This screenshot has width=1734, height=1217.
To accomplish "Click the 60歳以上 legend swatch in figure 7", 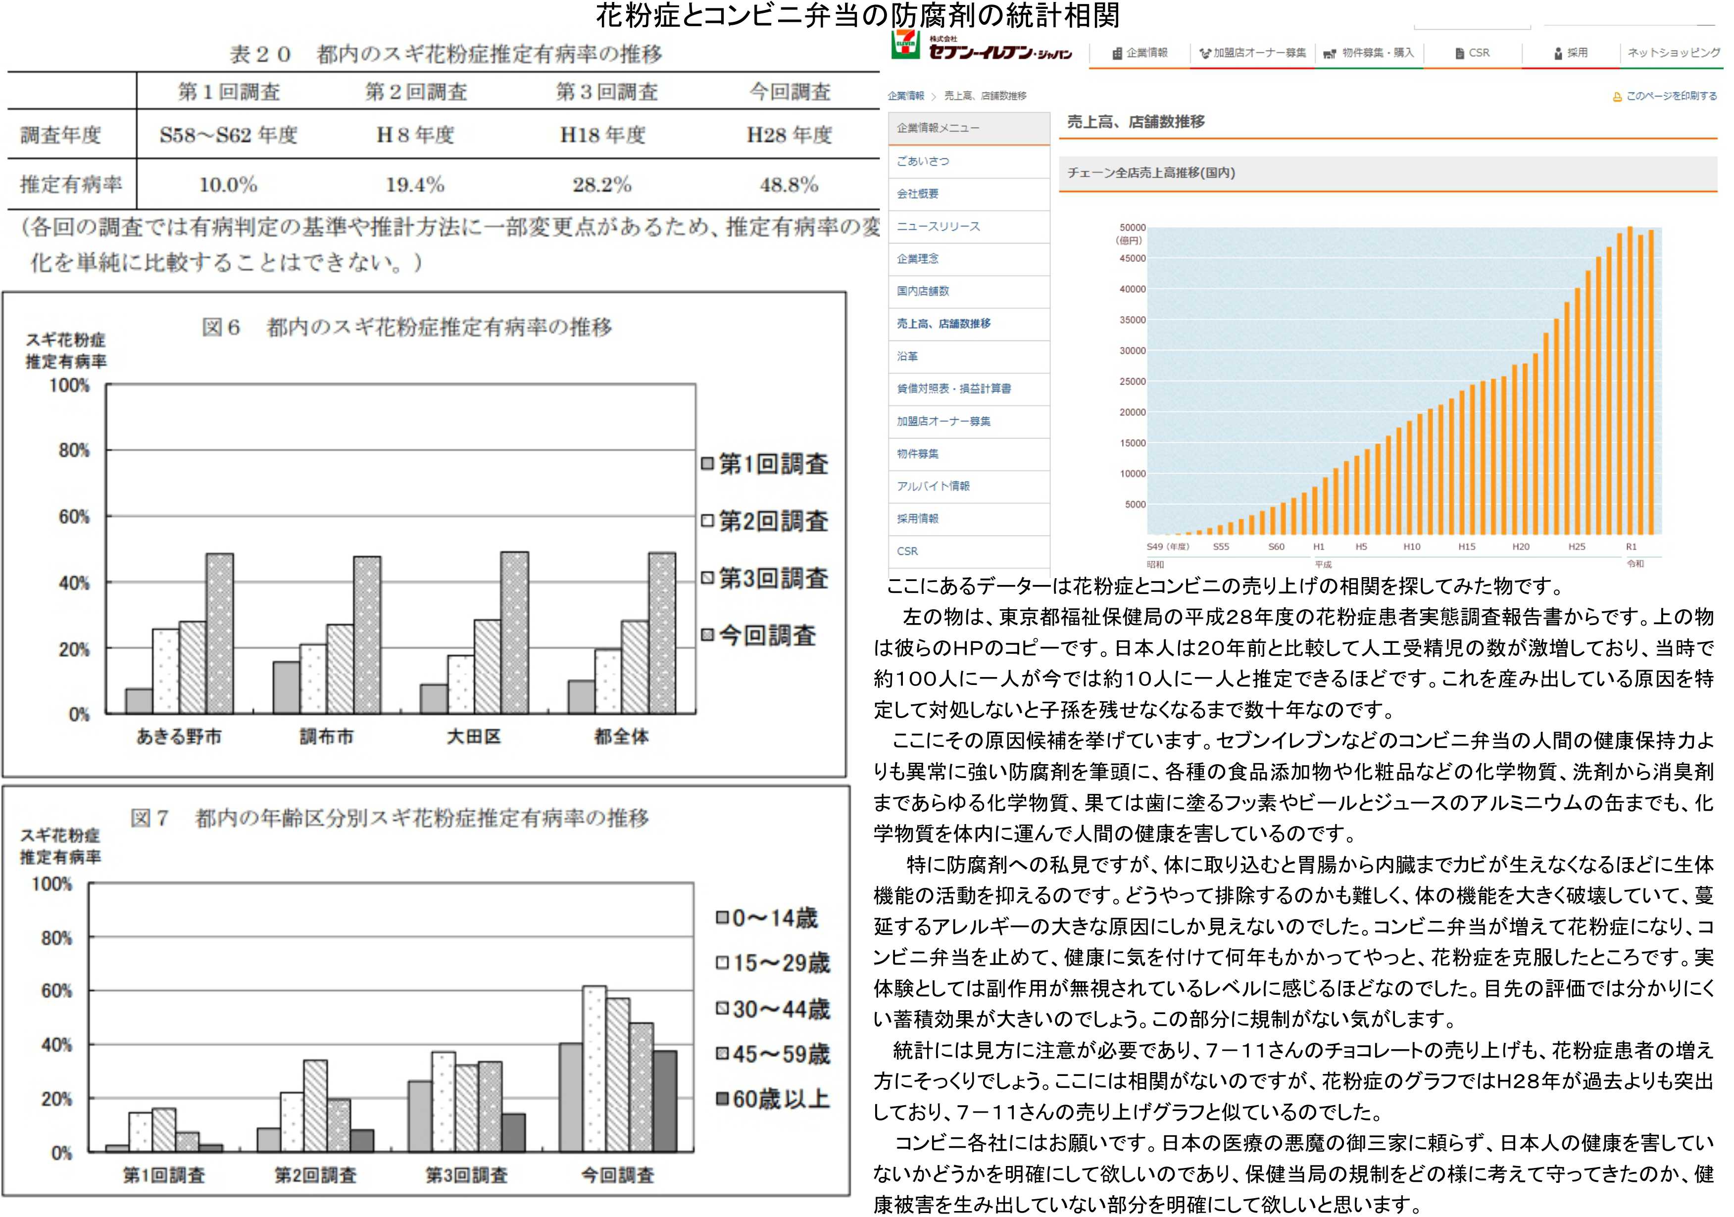I will 723,1099.
